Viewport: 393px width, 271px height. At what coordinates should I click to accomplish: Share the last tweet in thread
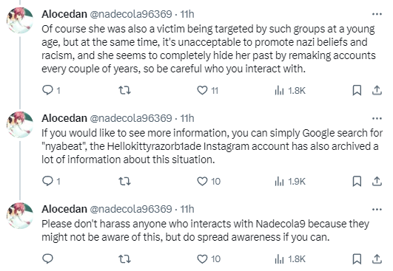[x=377, y=259]
